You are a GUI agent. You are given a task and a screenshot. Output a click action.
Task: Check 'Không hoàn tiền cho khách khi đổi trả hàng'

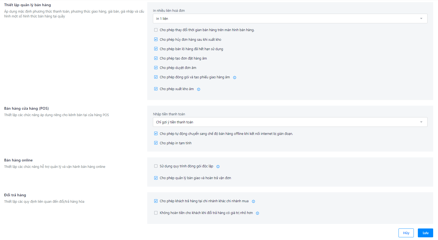156,213
